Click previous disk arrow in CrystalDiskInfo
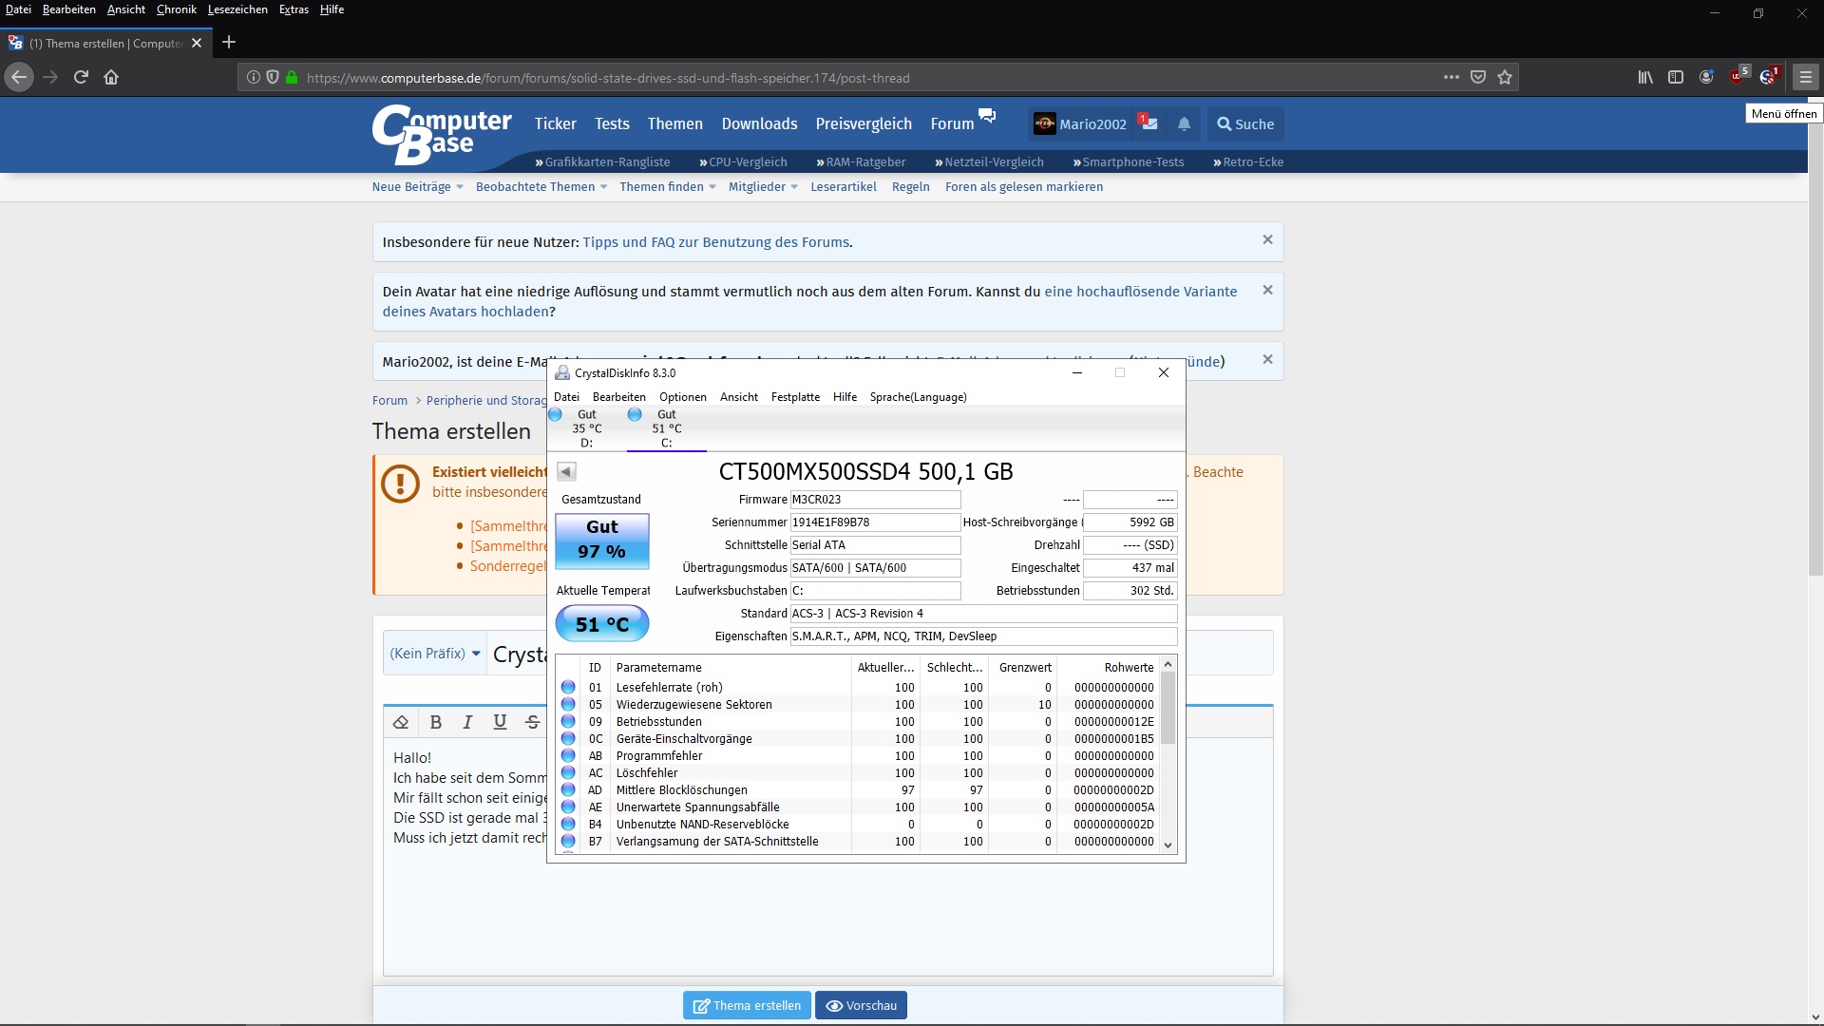 (566, 471)
